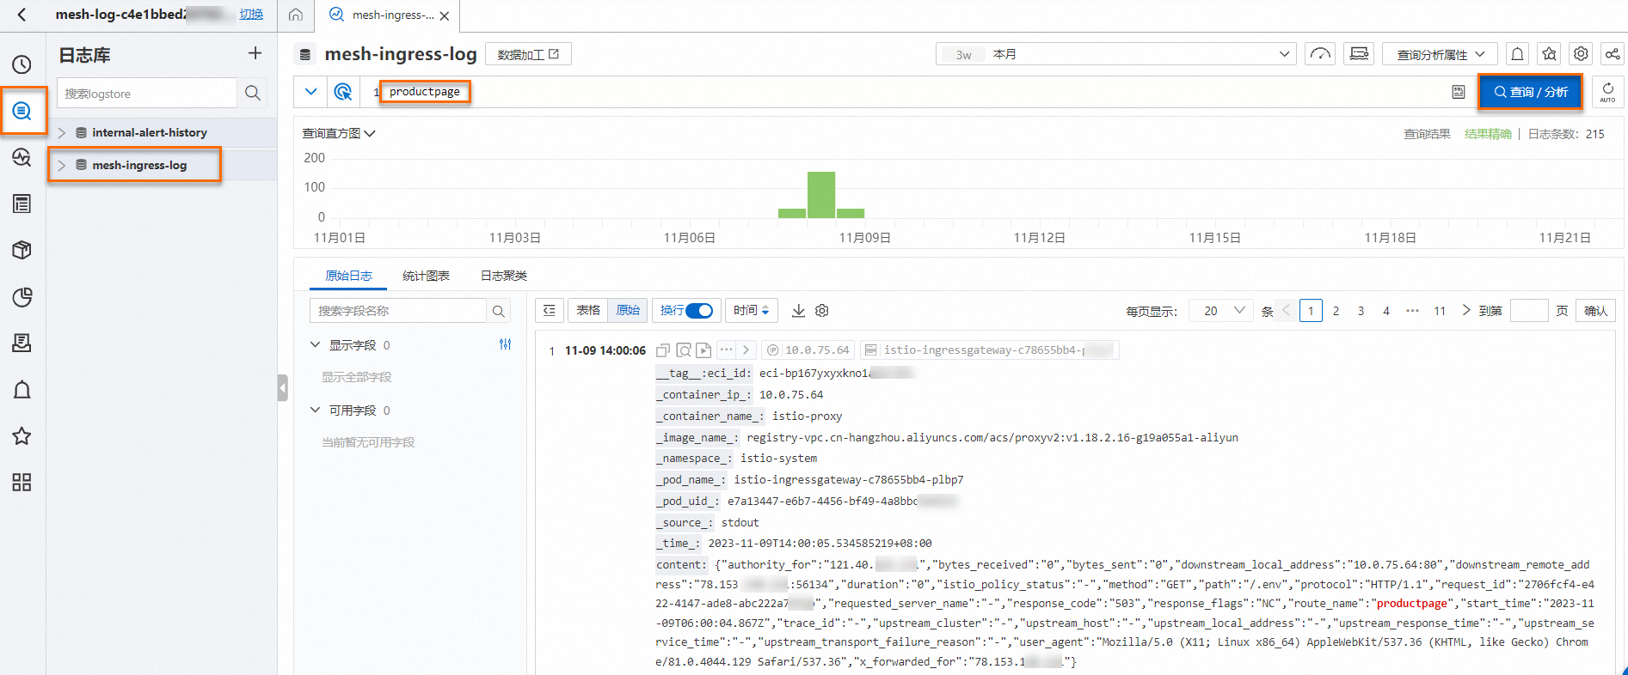This screenshot has width=1628, height=675.
Task: Open the per-page count dropdown showing 20
Action: coord(1220,311)
